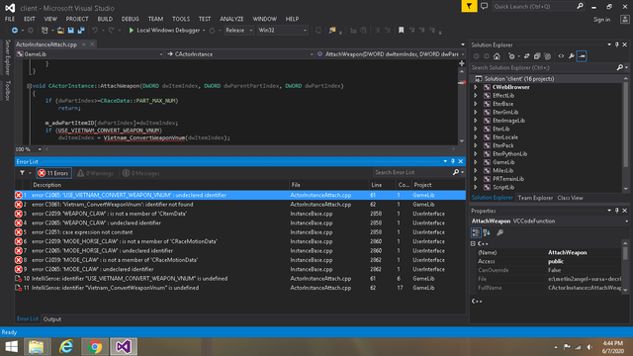
Task: Switch to the Output tab
Action: [x=52, y=319]
